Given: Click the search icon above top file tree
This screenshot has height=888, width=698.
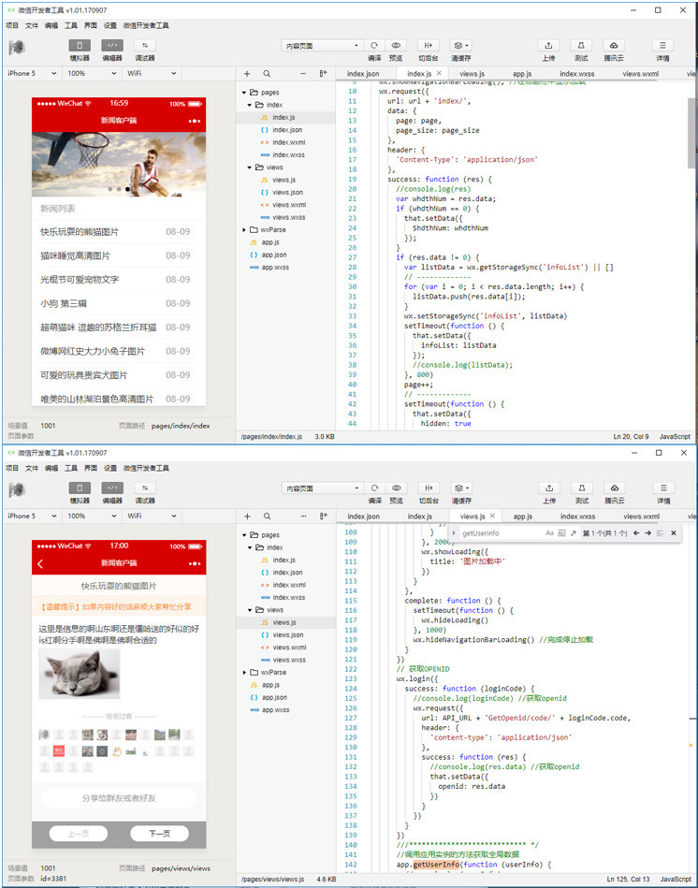Looking at the screenshot, I should click(267, 73).
